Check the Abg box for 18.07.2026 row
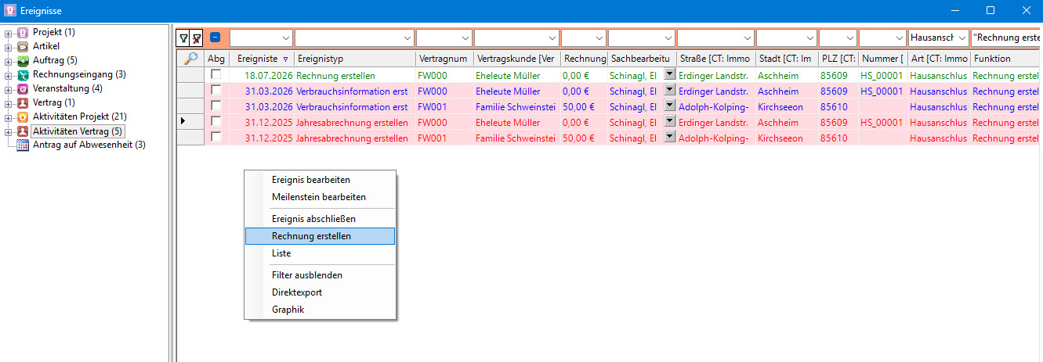 215,75
